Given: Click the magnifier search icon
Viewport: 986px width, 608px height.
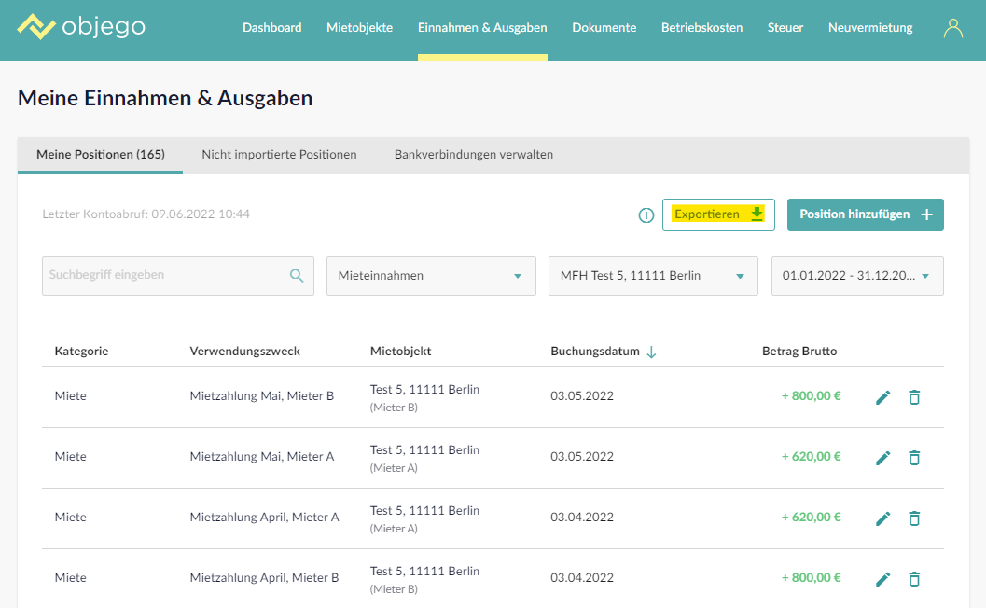Looking at the screenshot, I should 297,275.
